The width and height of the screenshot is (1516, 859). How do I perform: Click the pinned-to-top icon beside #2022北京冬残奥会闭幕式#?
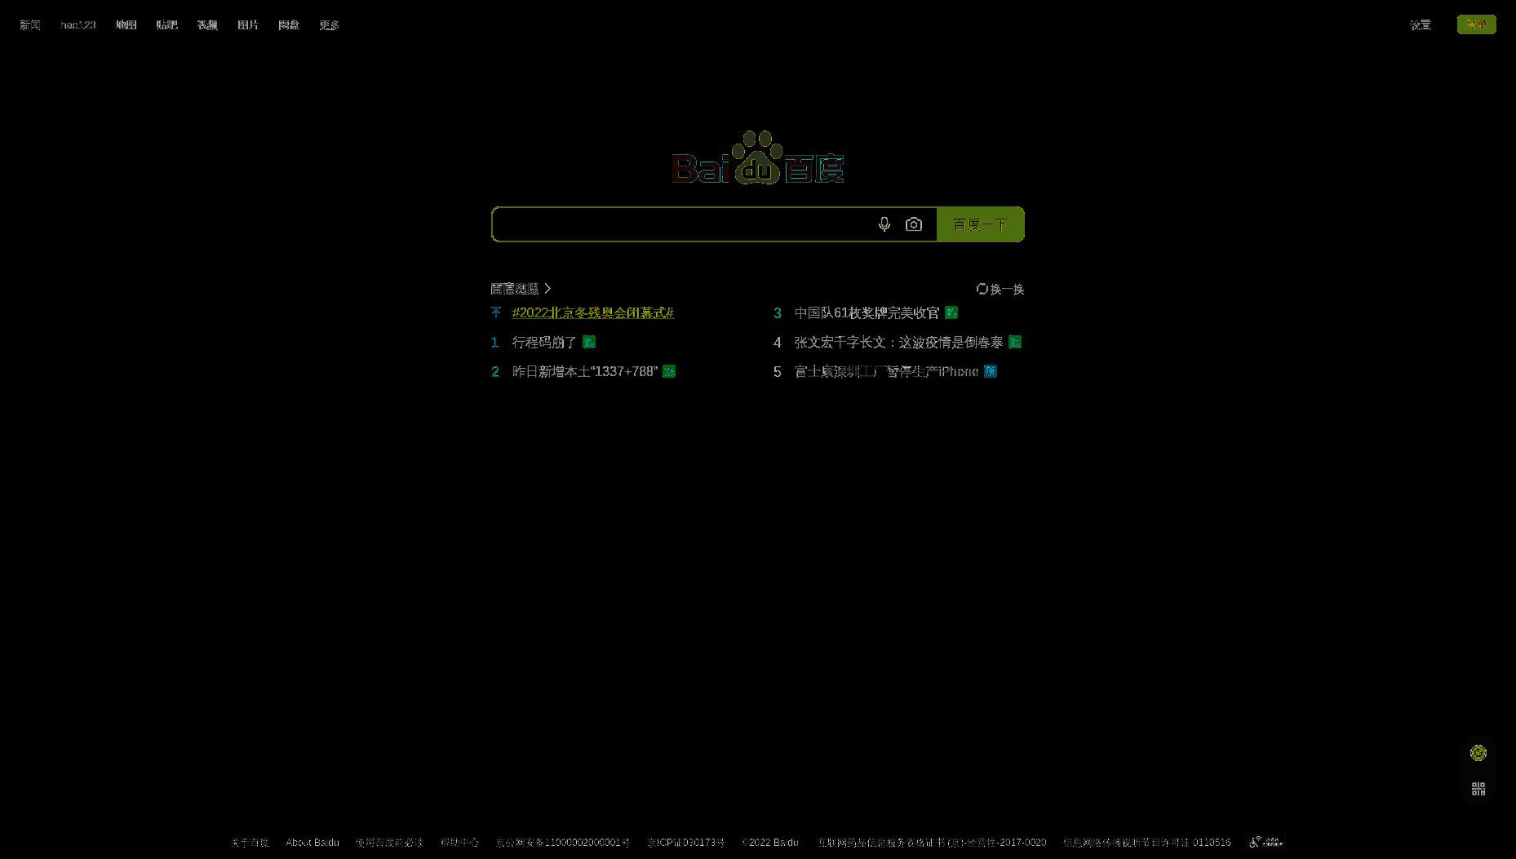point(496,312)
